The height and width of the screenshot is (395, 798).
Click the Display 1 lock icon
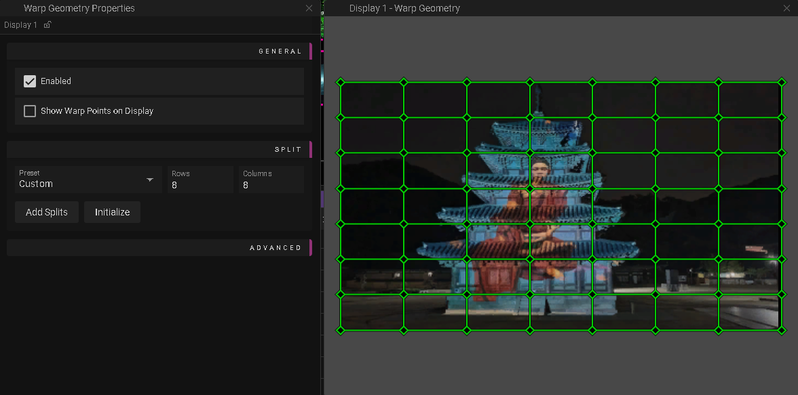pyautogui.click(x=47, y=24)
